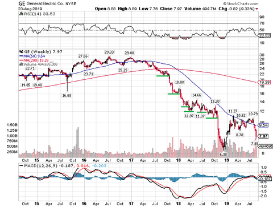Screen dimensions: 273x207
Task: Click the red down-arrow beside the change percentage
Action: (x=257, y=9)
